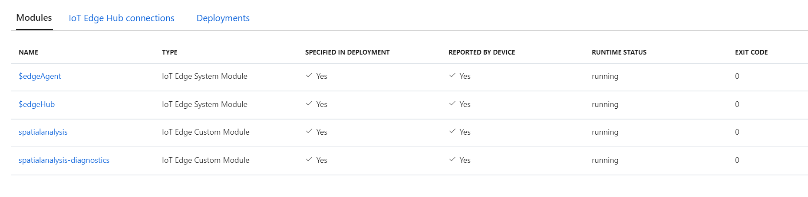Click spatialanalysis row's Specified in Deployment checkmark
This screenshot has height=197, width=808.
(309, 132)
